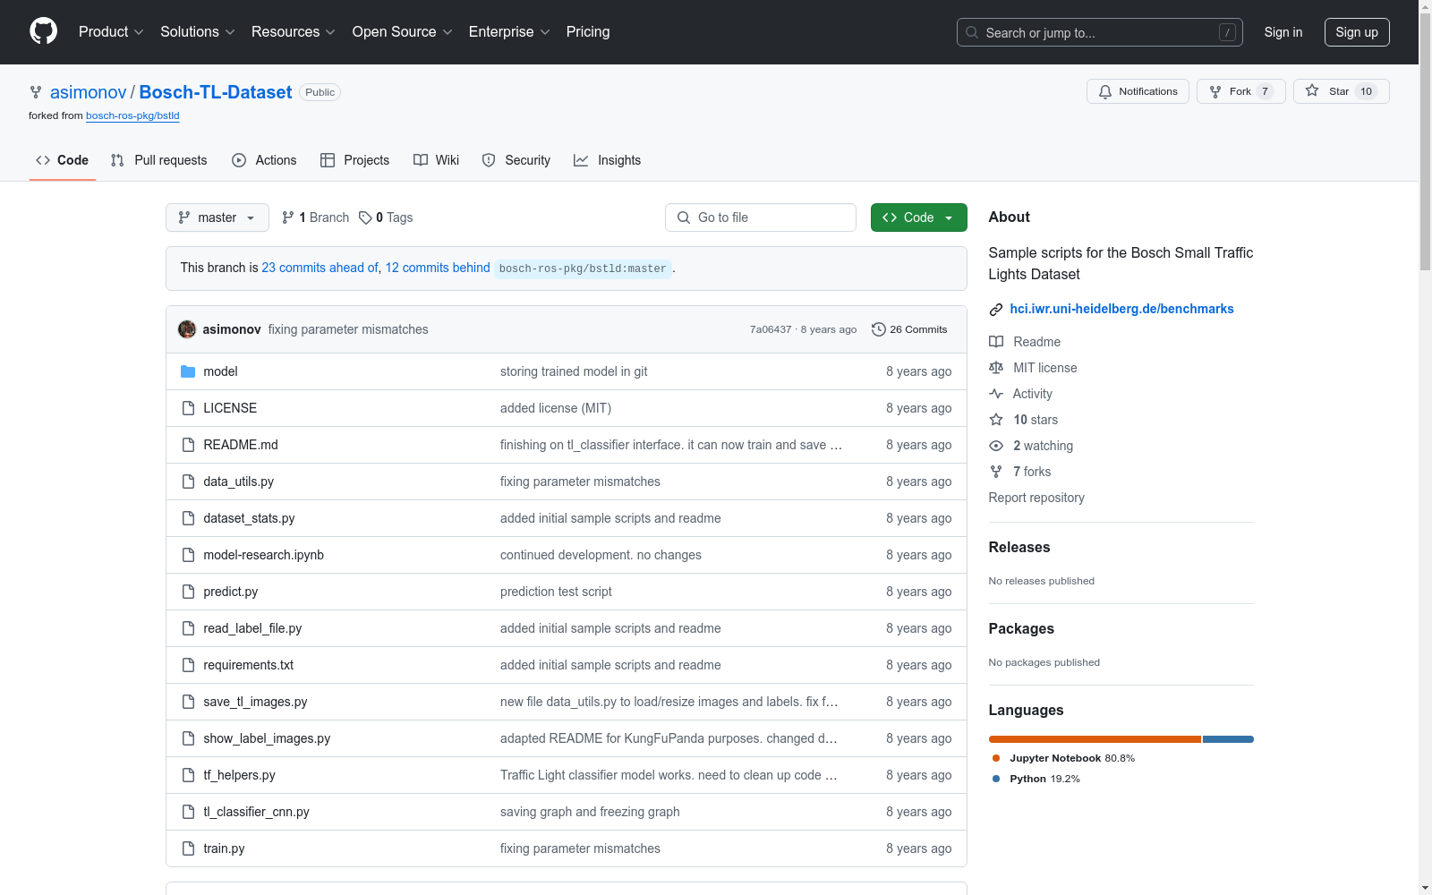This screenshot has height=895, width=1432.
Task: Click the tf_helpers.py file icon
Action: click(188, 775)
